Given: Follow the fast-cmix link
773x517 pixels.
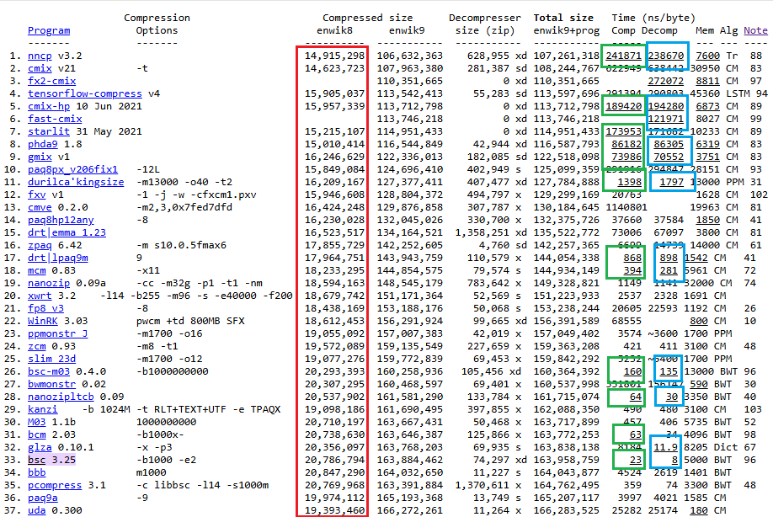Looking at the screenshot, I should [55, 119].
